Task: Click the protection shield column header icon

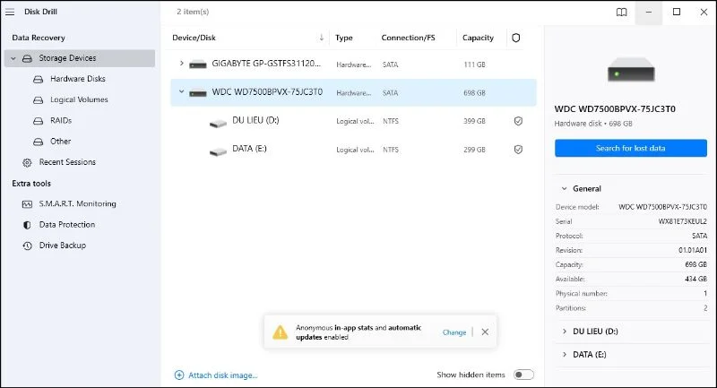Action: [516, 38]
